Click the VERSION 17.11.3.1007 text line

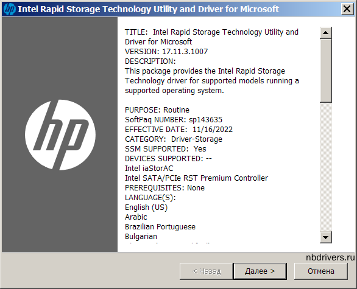[166, 52]
